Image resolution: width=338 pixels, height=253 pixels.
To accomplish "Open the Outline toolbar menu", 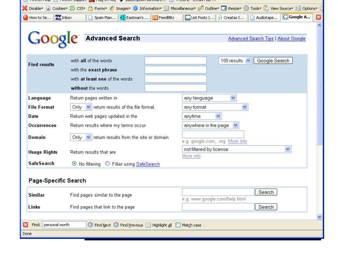I will click(x=209, y=8).
